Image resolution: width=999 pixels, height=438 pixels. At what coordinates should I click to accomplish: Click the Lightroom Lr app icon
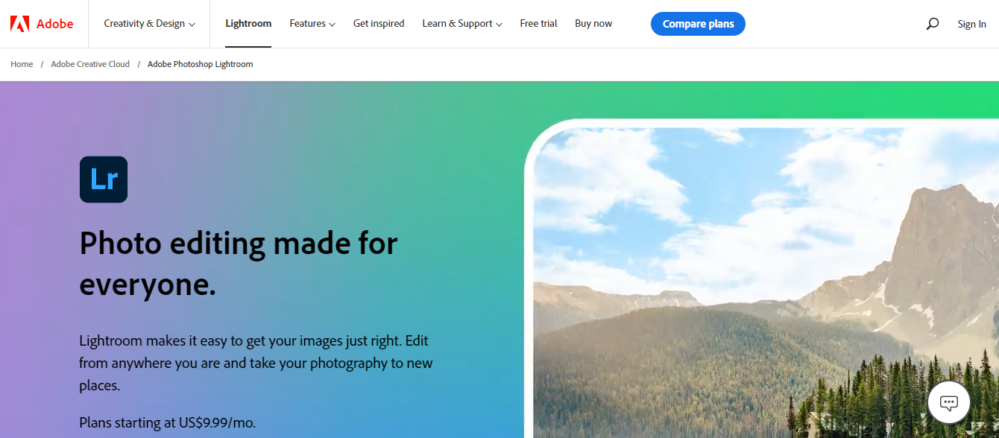(104, 180)
